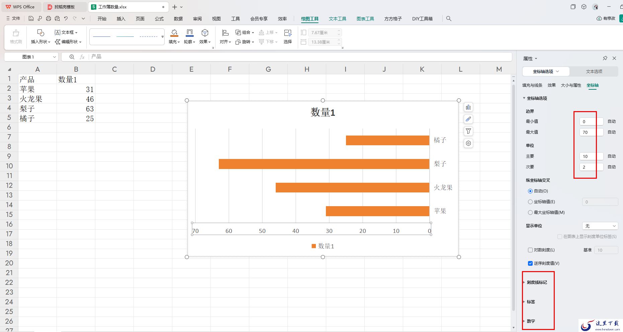Click the ribbon search magnifier icon
This screenshot has height=332, width=623.
449,19
